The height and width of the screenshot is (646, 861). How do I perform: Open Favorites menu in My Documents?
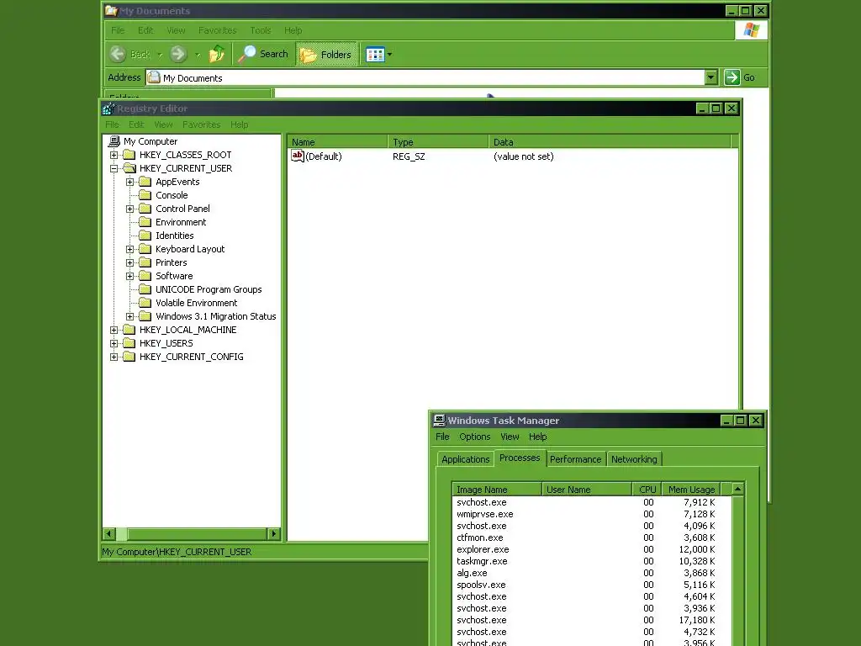click(x=218, y=30)
